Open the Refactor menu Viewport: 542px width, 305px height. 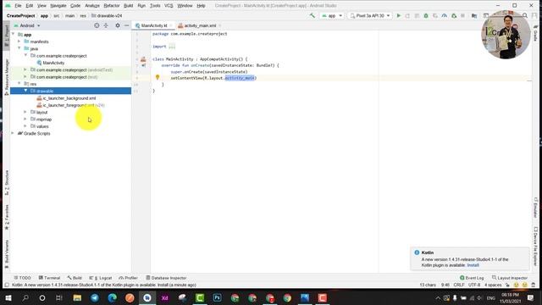click(x=112, y=6)
